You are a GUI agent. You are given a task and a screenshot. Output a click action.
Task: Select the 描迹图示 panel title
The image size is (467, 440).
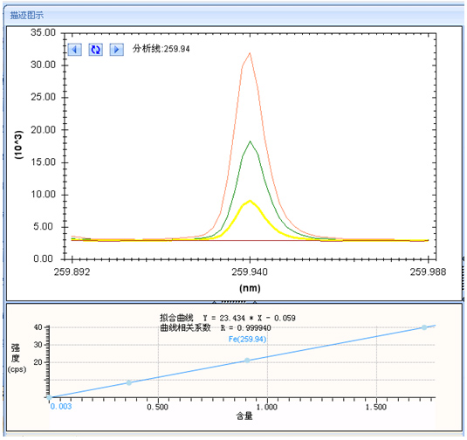(x=27, y=15)
